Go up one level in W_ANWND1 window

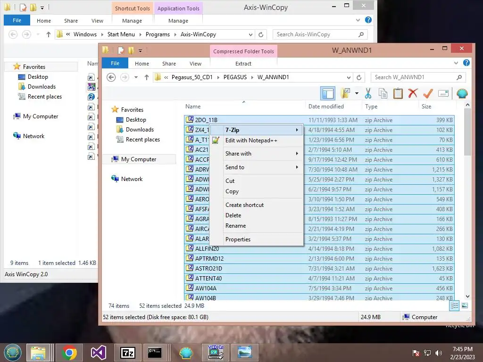click(147, 77)
